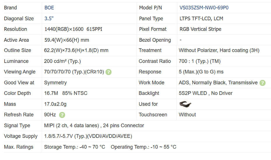Click the outline size dimensions value
The height and width of the screenshot is (160, 271).
76,50
